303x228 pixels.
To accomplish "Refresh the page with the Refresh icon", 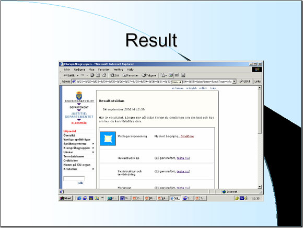I will coord(98,75).
